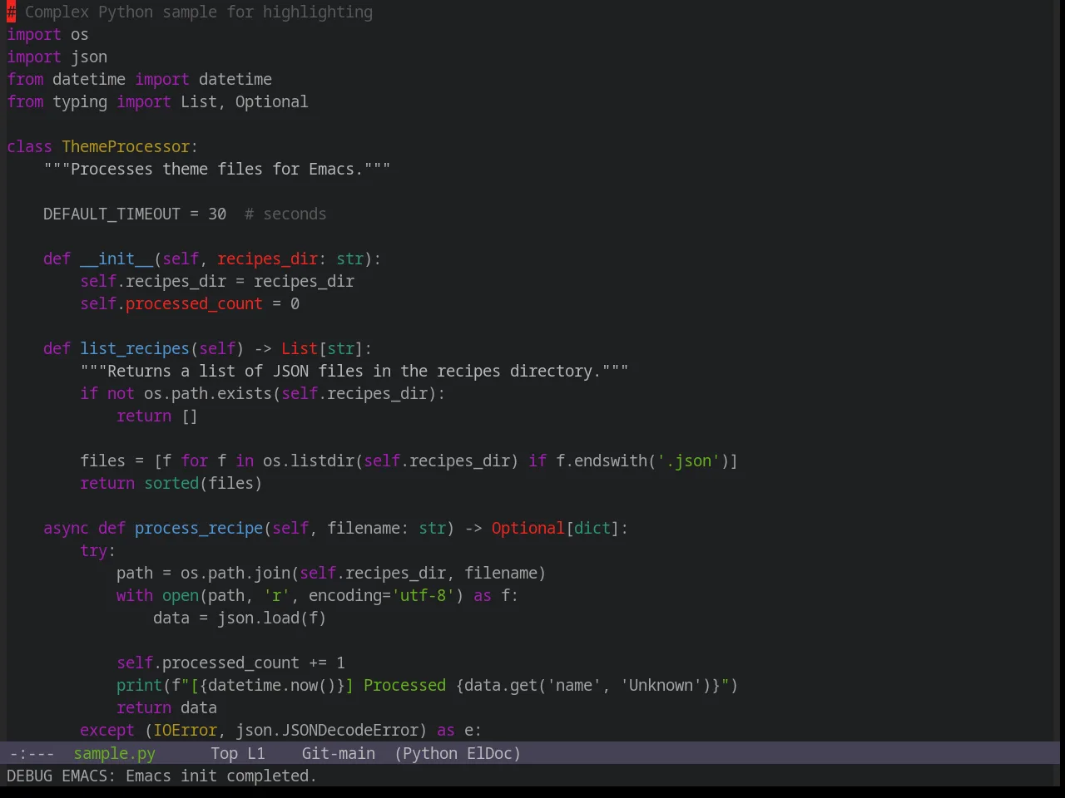1065x798 pixels.
Task: Click the 'Returns a list of JSON files' docstring
Action: pyautogui.click(x=354, y=371)
